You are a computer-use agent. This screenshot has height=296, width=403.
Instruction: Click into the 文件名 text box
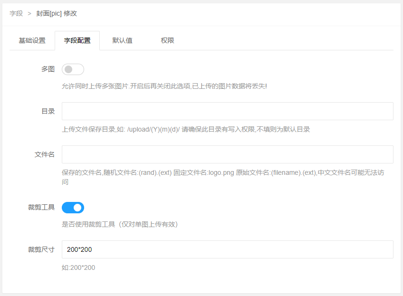coord(228,154)
